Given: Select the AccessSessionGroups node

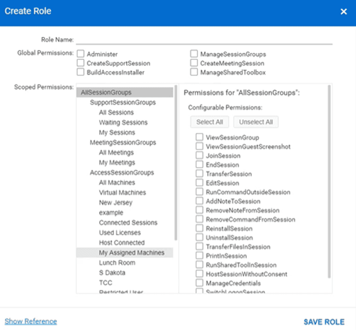Looking at the screenshot, I should (122, 172).
